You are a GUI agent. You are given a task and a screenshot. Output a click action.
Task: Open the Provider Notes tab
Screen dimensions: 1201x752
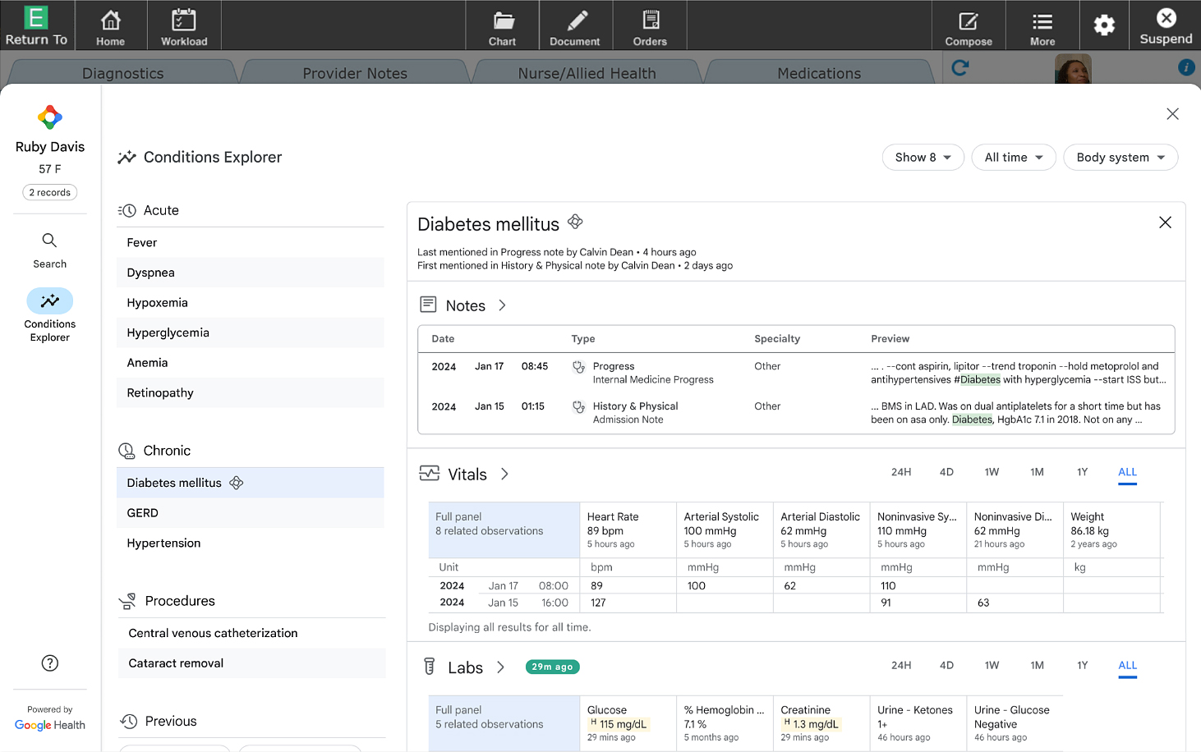(x=355, y=73)
